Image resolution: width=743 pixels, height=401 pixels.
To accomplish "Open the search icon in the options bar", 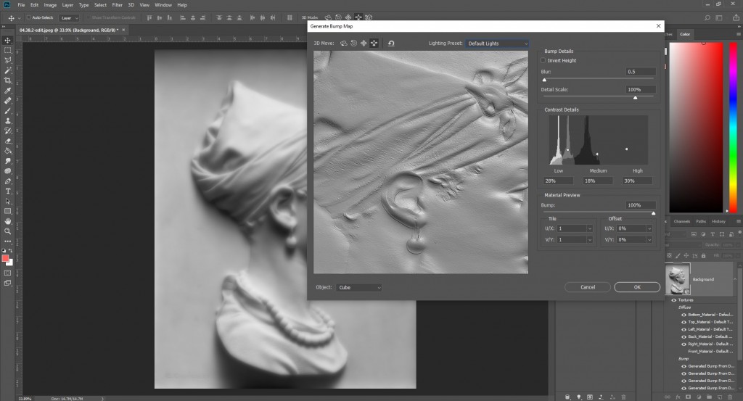I will click(x=707, y=17).
